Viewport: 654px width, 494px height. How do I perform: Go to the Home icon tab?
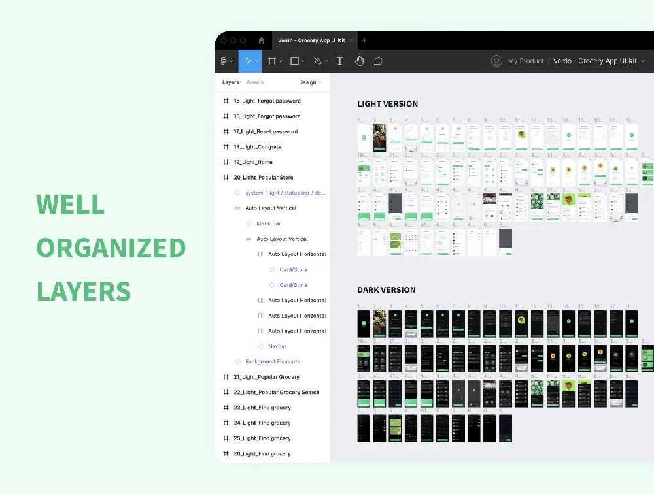point(262,41)
